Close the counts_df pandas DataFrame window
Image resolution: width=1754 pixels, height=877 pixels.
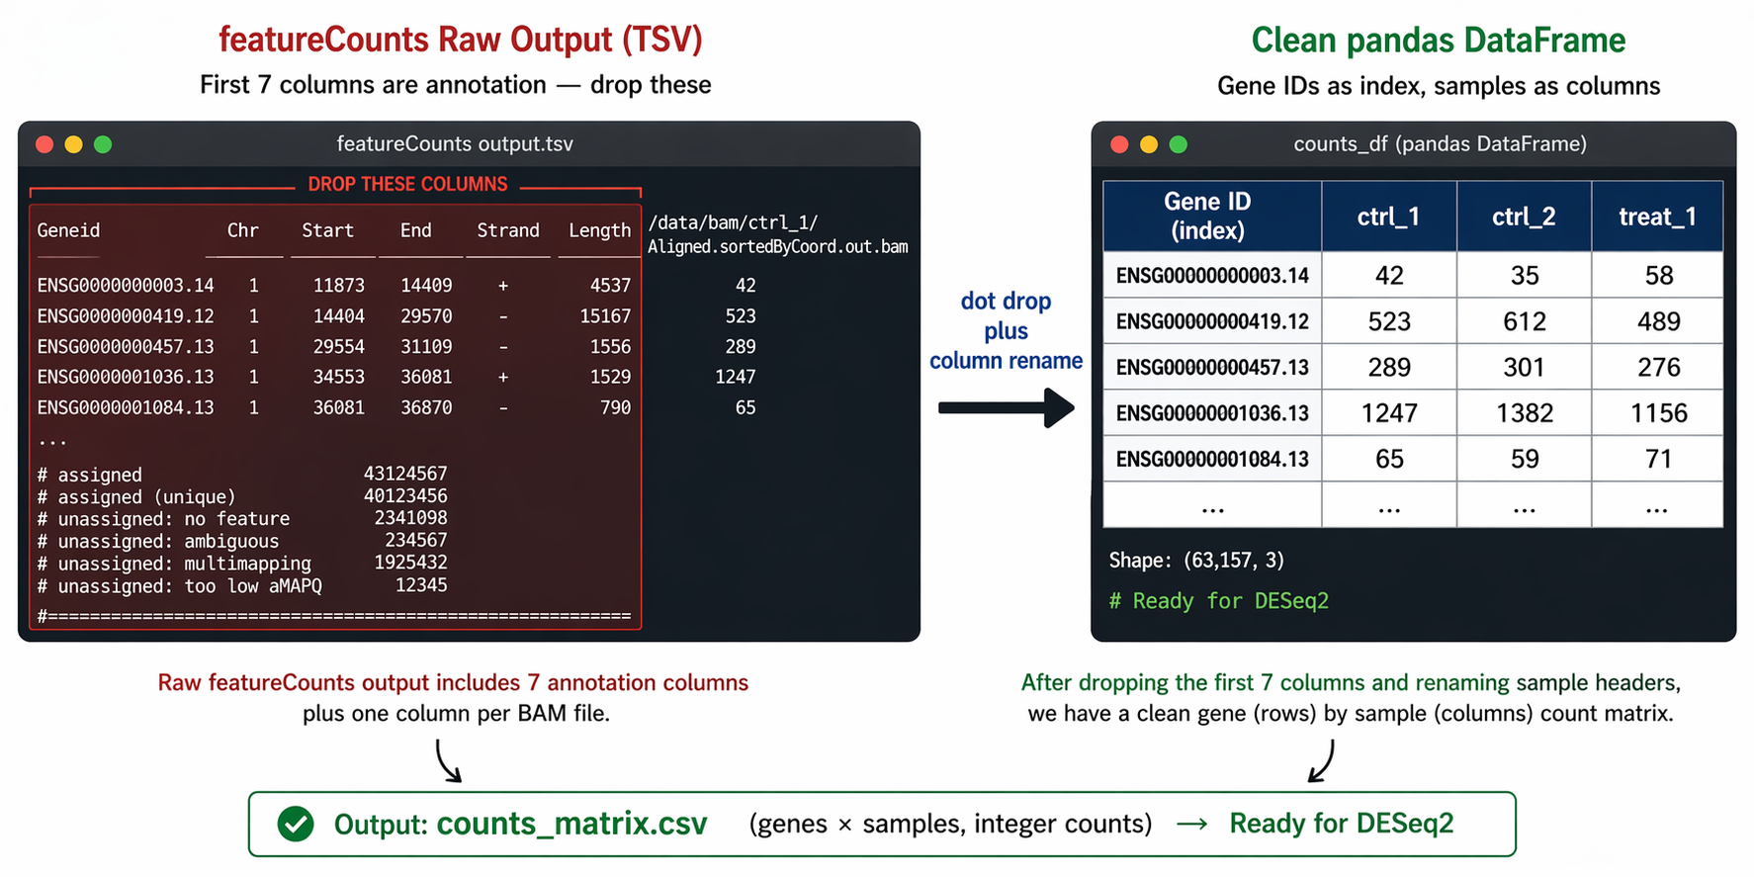(1119, 144)
